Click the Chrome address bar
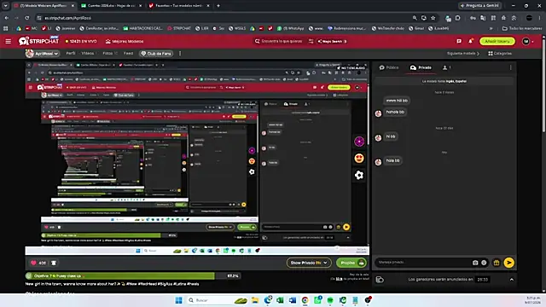 point(223,18)
